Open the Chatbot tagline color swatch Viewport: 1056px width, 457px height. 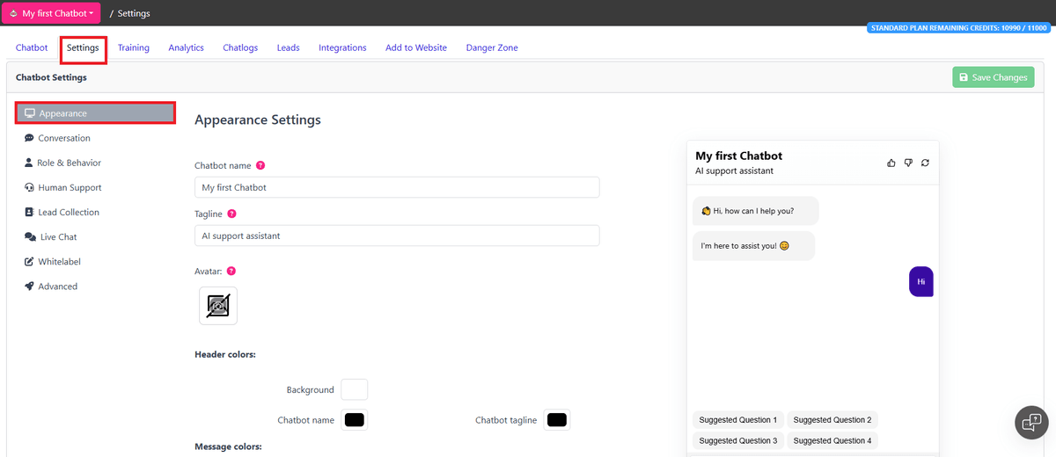pyautogui.click(x=556, y=420)
